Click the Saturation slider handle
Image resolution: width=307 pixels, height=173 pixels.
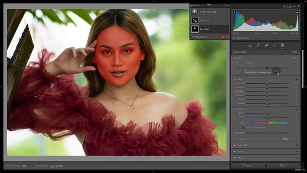tap(267, 133)
